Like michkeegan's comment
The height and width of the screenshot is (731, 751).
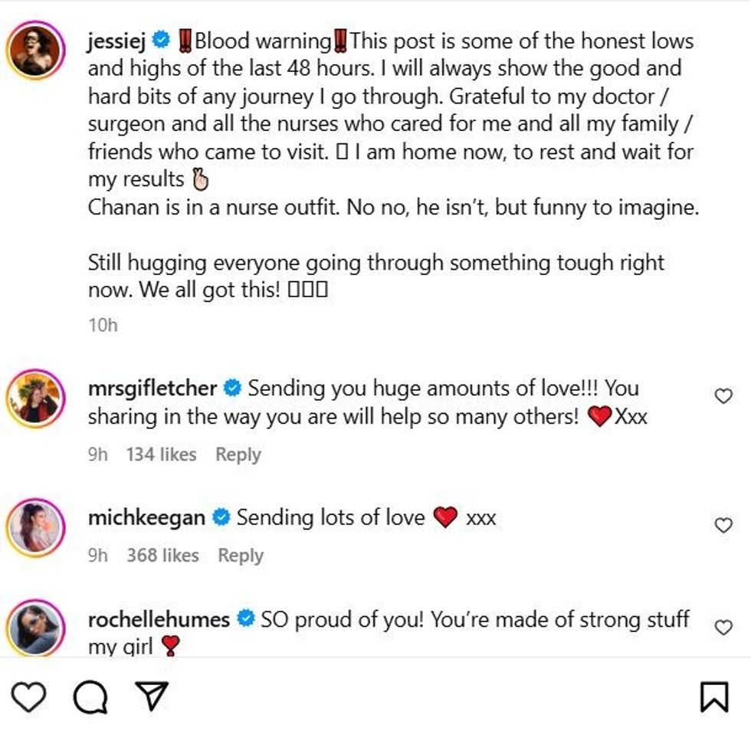coord(723,525)
